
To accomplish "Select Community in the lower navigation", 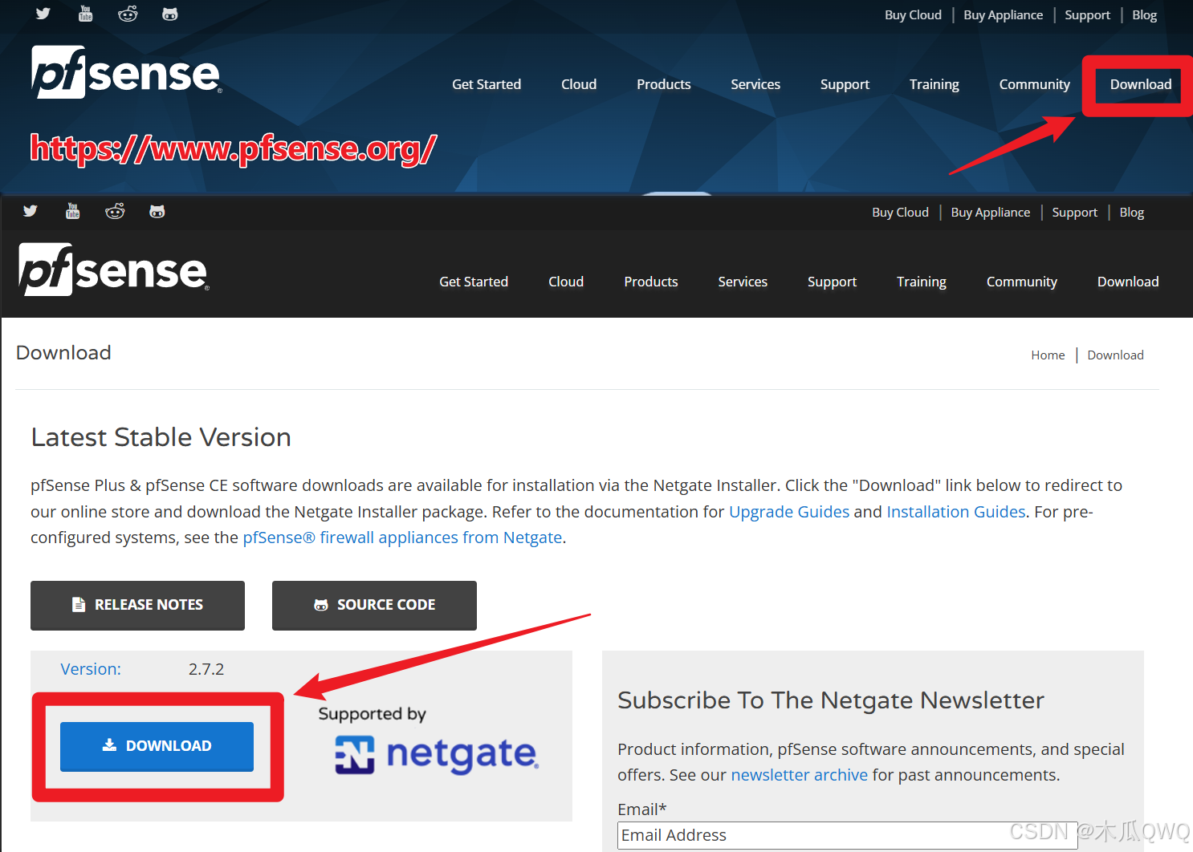I will [x=1022, y=282].
